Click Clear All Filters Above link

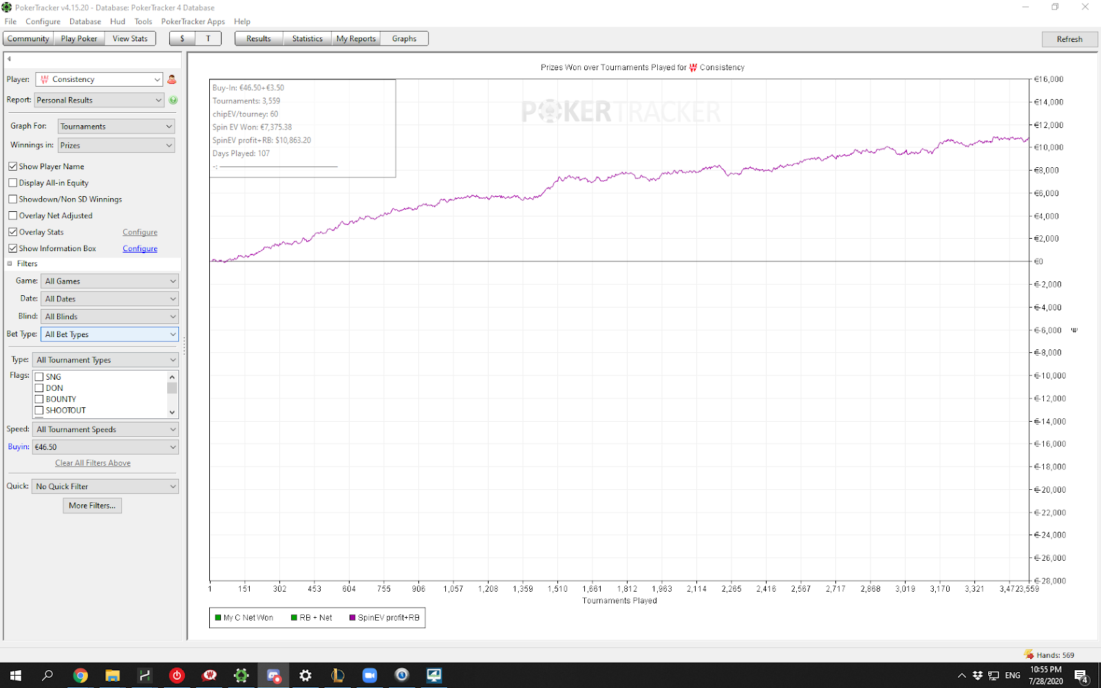point(93,463)
